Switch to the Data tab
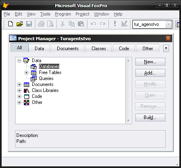Screen dimensions: 181x168 pyautogui.click(x=39, y=49)
